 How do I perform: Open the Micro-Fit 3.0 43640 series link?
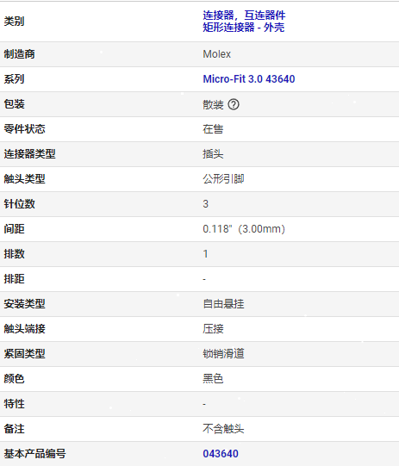[x=249, y=79]
